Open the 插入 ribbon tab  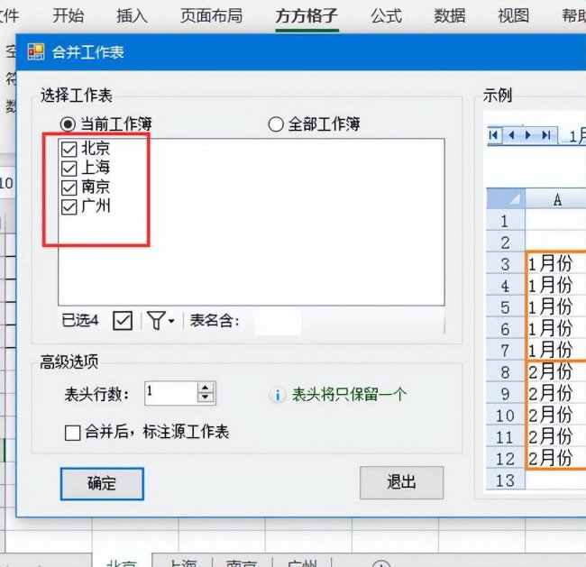(x=132, y=15)
